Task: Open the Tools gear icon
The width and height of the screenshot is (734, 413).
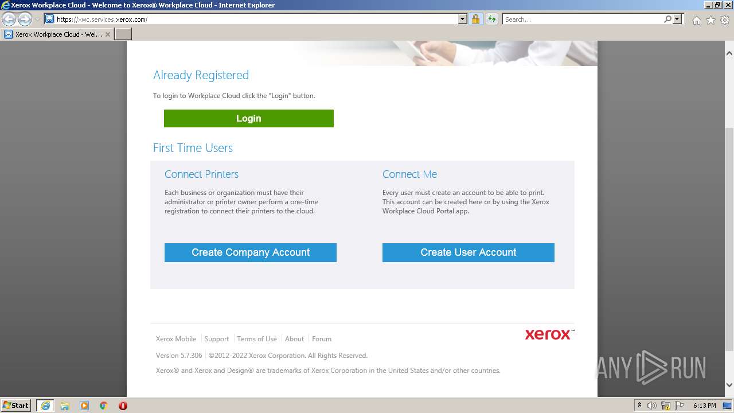Action: (725, 20)
